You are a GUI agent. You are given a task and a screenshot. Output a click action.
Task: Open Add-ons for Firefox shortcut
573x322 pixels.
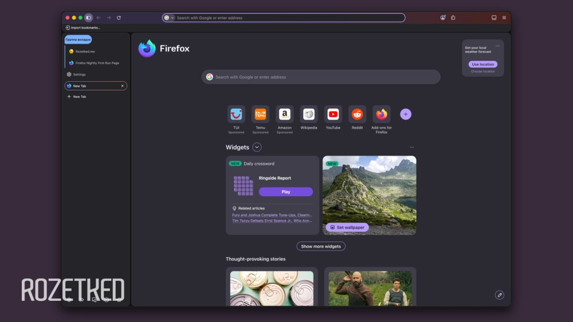[382, 114]
